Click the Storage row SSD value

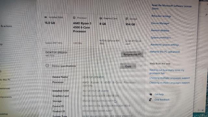coord(98,101)
